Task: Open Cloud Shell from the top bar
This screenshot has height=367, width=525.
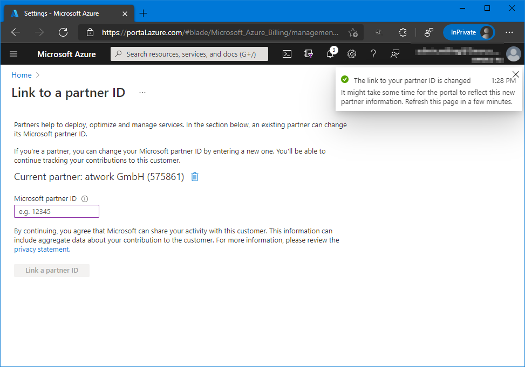Action: pos(287,54)
